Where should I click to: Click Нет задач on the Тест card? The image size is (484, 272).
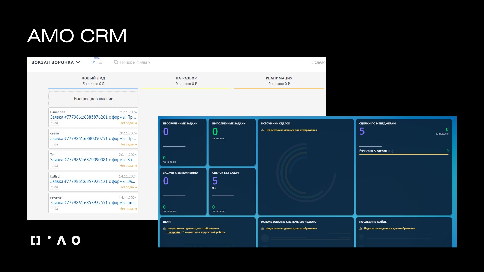[128, 166]
